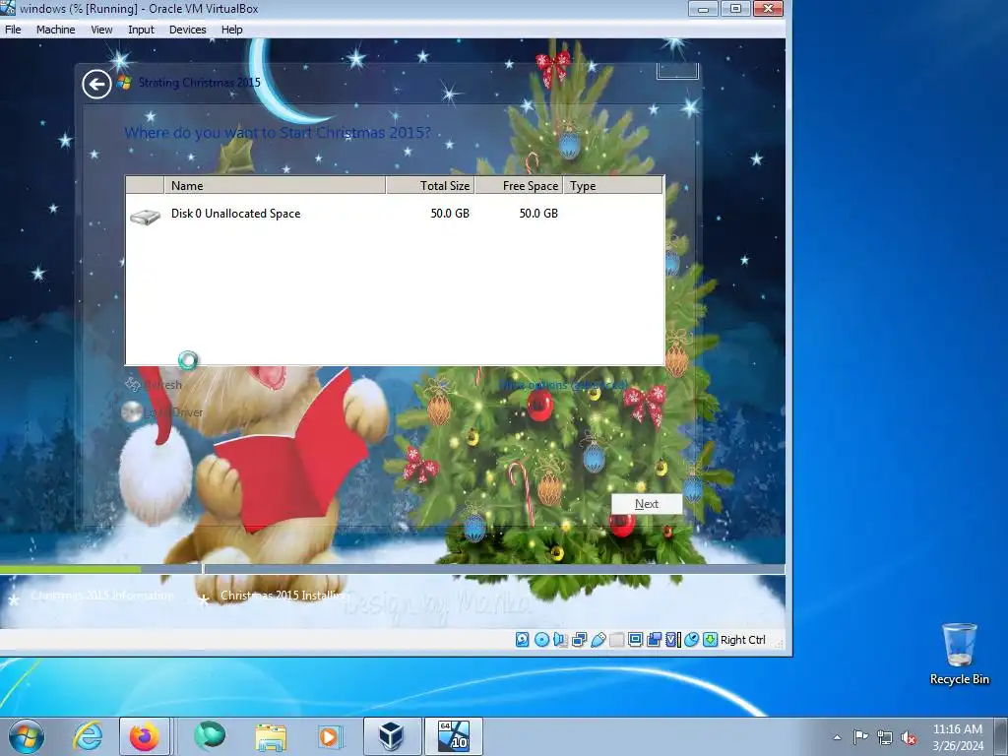Select the Recycle Bin desktop icon
Screen dimensions: 1008x756
[959, 654]
